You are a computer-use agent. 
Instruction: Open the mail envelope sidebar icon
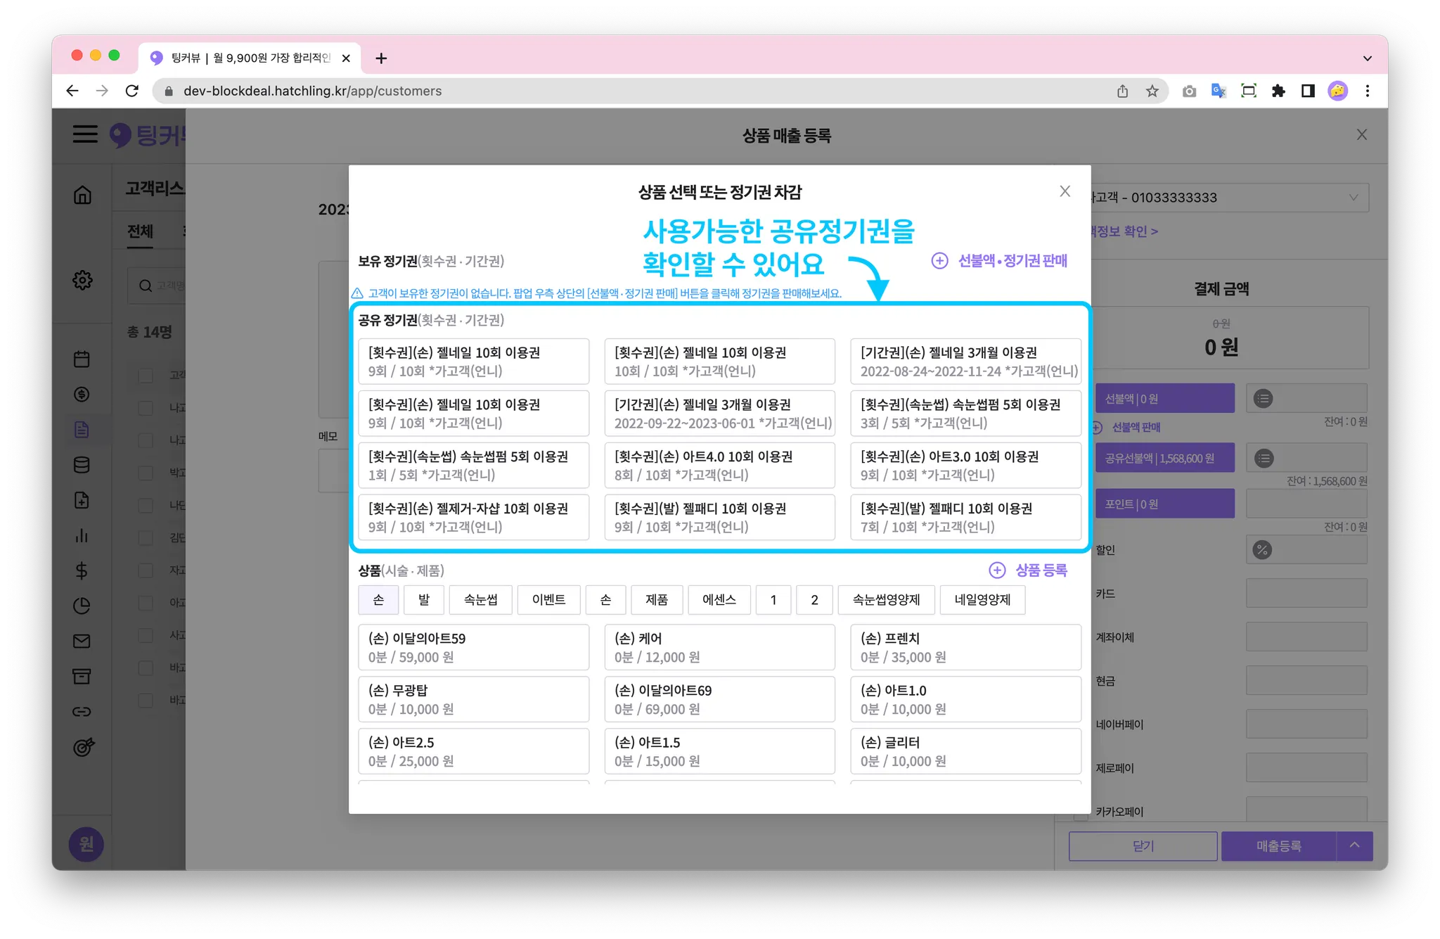(82, 641)
